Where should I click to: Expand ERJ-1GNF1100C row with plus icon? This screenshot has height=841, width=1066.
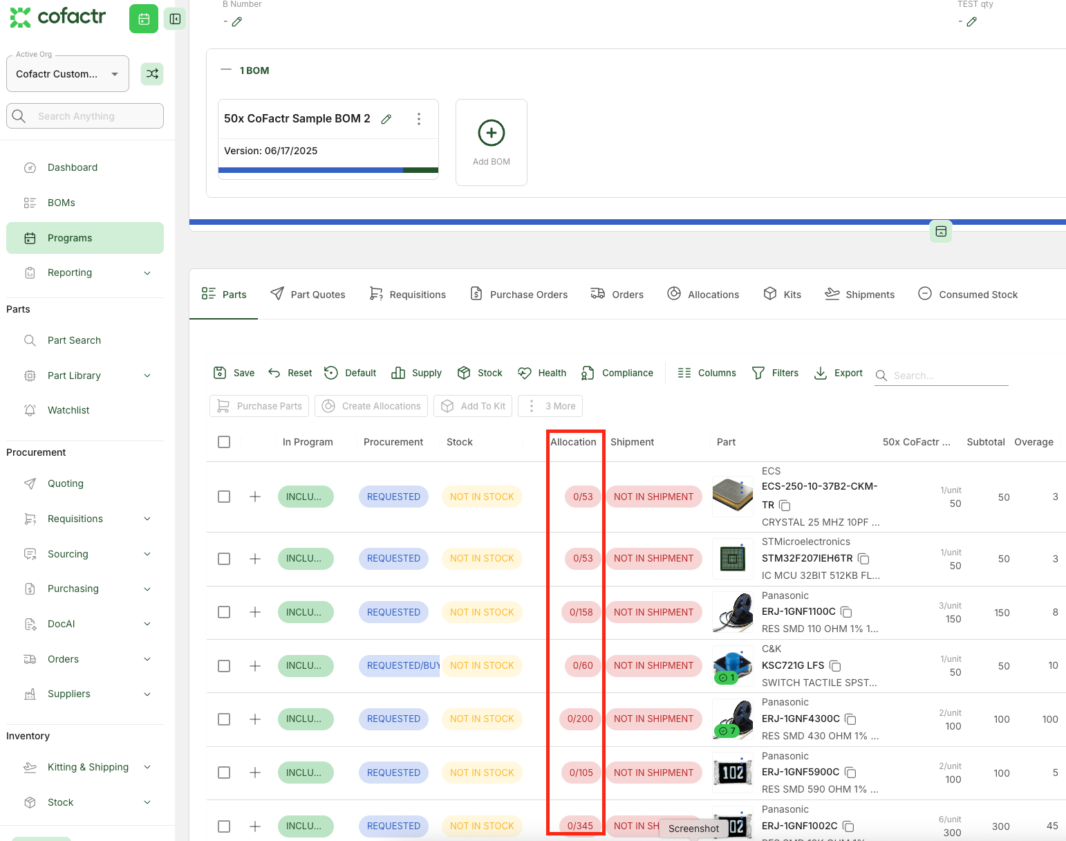255,612
